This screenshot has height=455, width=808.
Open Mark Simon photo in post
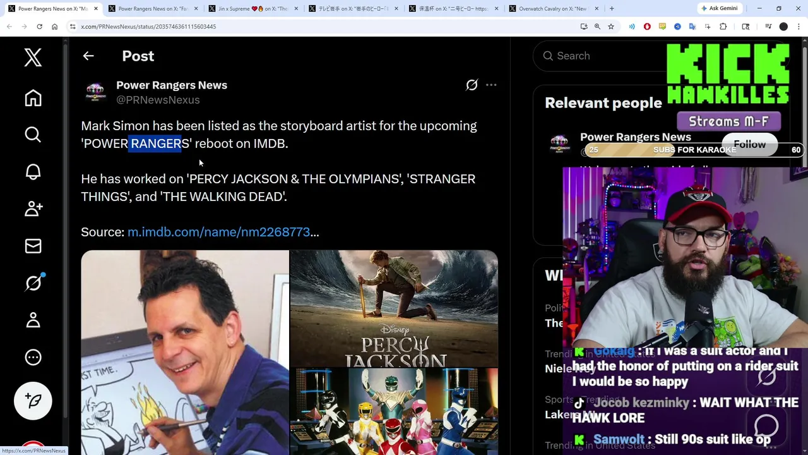point(184,352)
